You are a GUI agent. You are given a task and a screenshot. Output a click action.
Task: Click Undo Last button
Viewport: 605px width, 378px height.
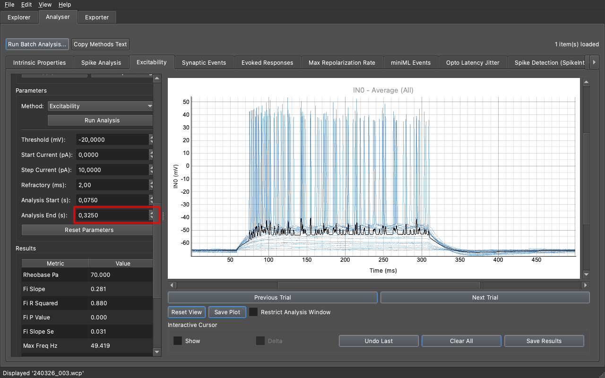click(379, 341)
